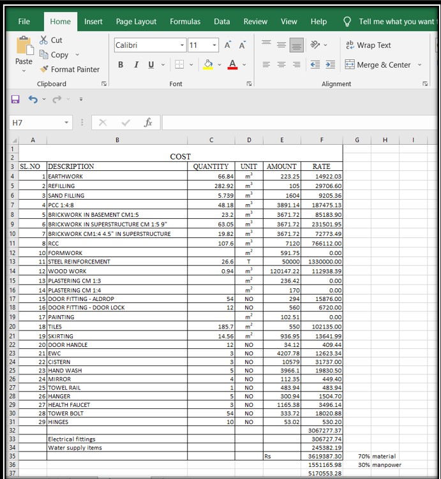Open the Page Layout tab
This screenshot has width=441, height=479.
[136, 22]
